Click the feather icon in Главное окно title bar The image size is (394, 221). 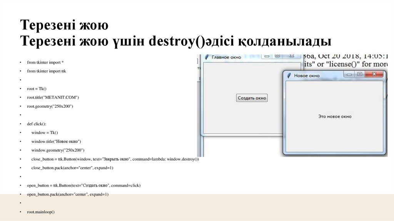[207, 57]
